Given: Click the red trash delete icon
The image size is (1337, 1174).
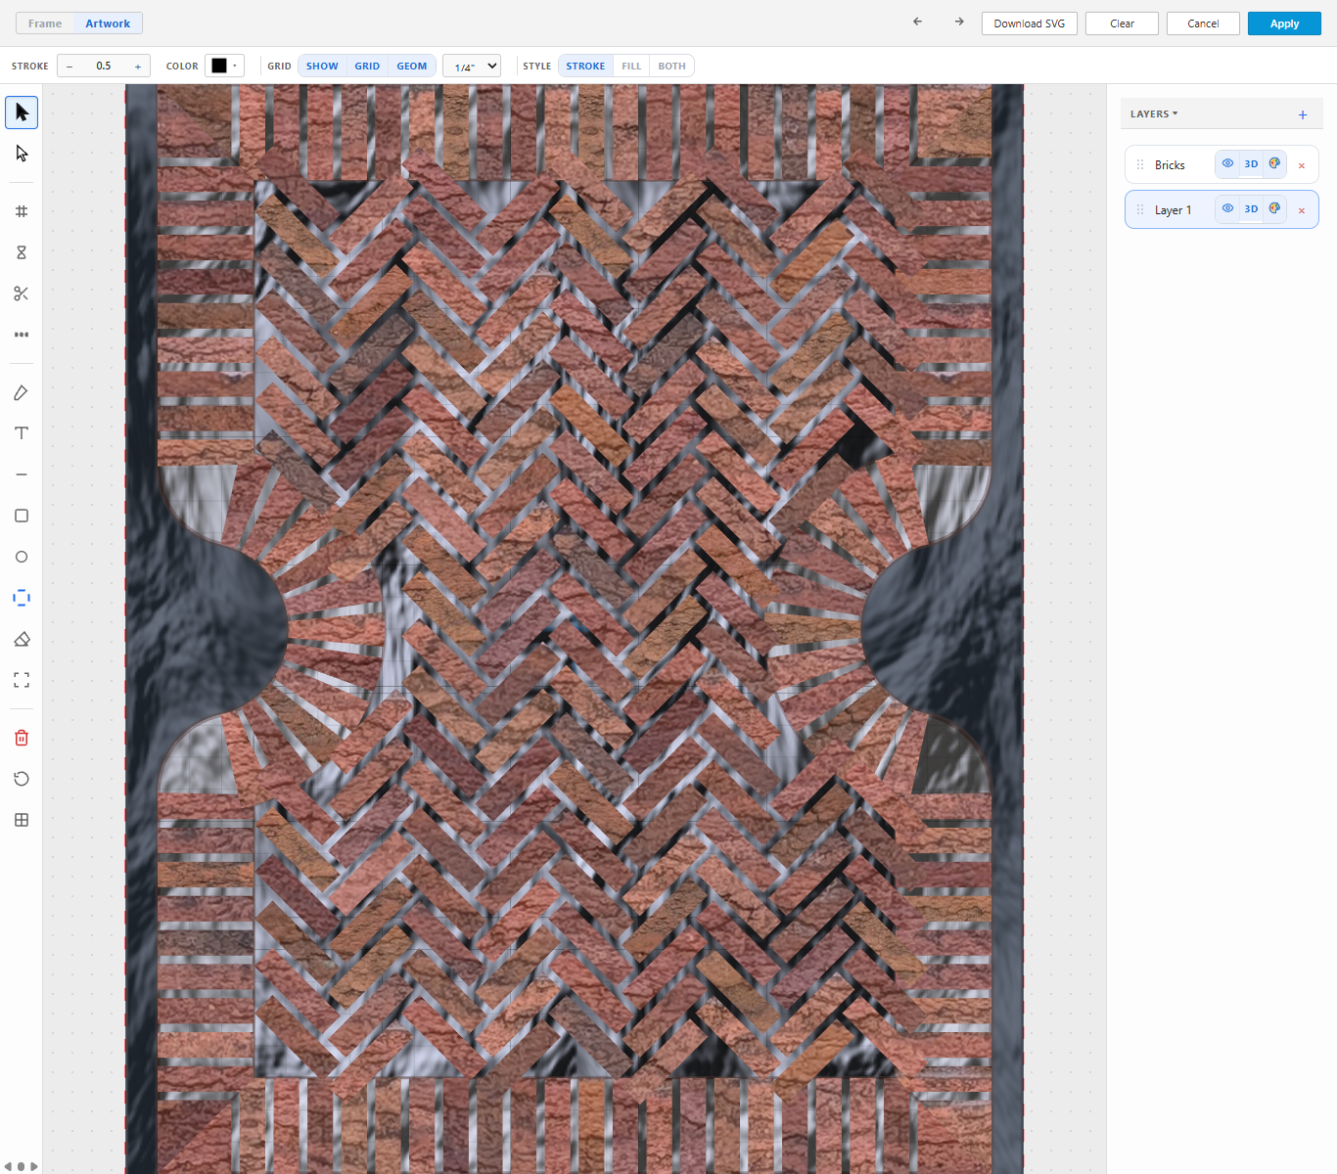Looking at the screenshot, I should click(x=22, y=738).
